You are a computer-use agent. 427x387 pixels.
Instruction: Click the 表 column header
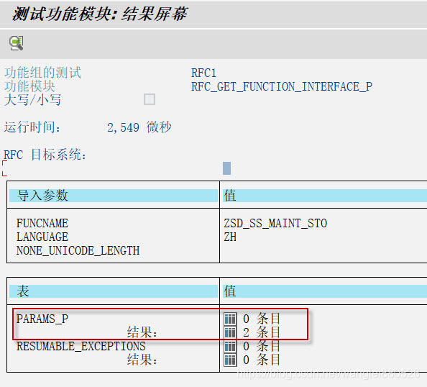[114, 291]
